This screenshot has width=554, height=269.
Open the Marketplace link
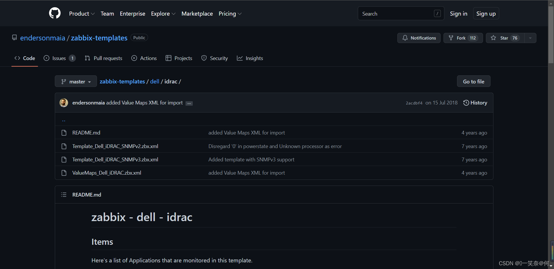point(197,14)
